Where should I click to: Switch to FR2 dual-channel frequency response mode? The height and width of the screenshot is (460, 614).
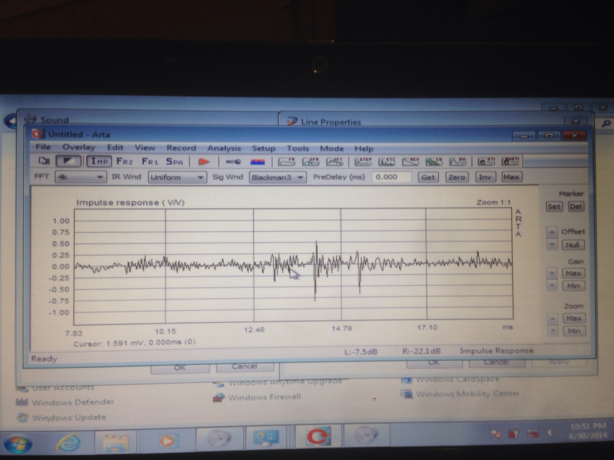pyautogui.click(x=125, y=162)
